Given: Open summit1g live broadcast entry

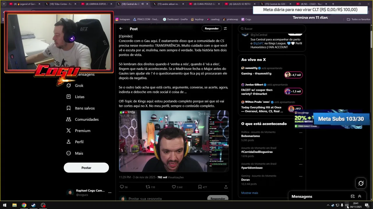Looking at the screenshot, I should coord(272,71).
